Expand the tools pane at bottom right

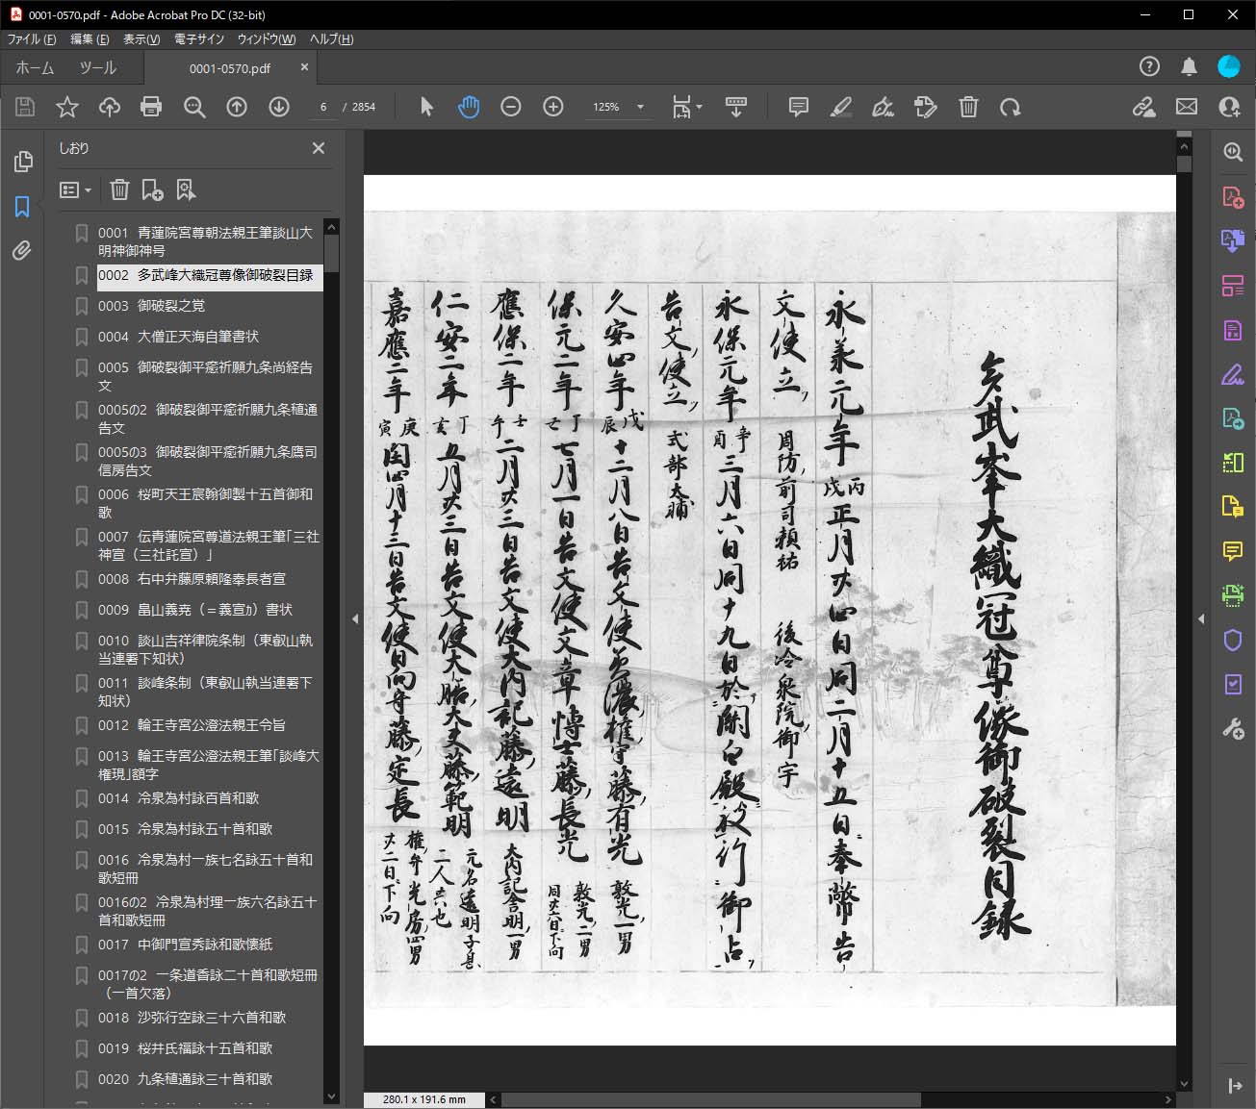[1235, 1086]
